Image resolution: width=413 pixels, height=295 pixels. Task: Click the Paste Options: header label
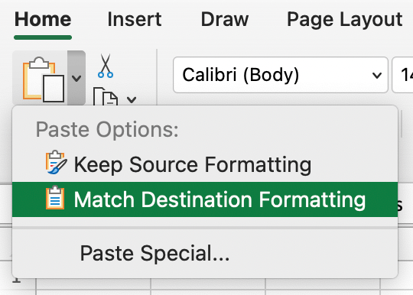tap(107, 129)
